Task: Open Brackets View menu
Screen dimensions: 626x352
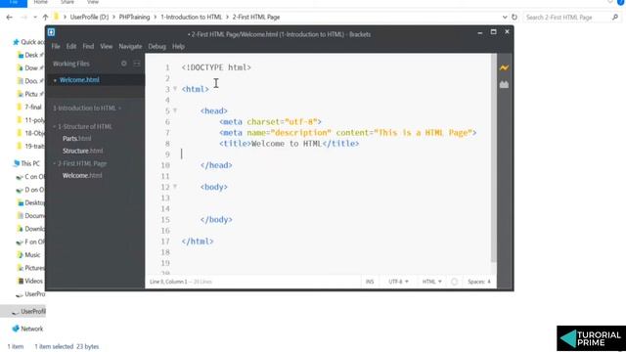Action: point(107,46)
